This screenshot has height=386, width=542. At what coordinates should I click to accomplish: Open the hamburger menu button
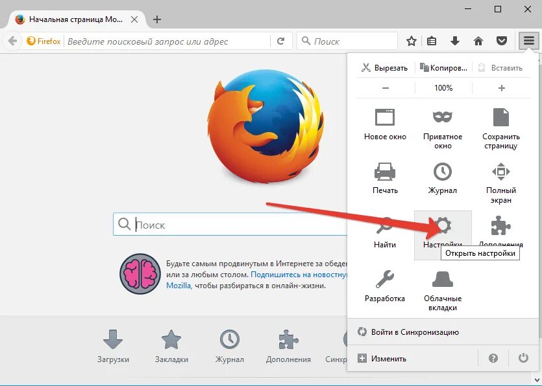[528, 41]
